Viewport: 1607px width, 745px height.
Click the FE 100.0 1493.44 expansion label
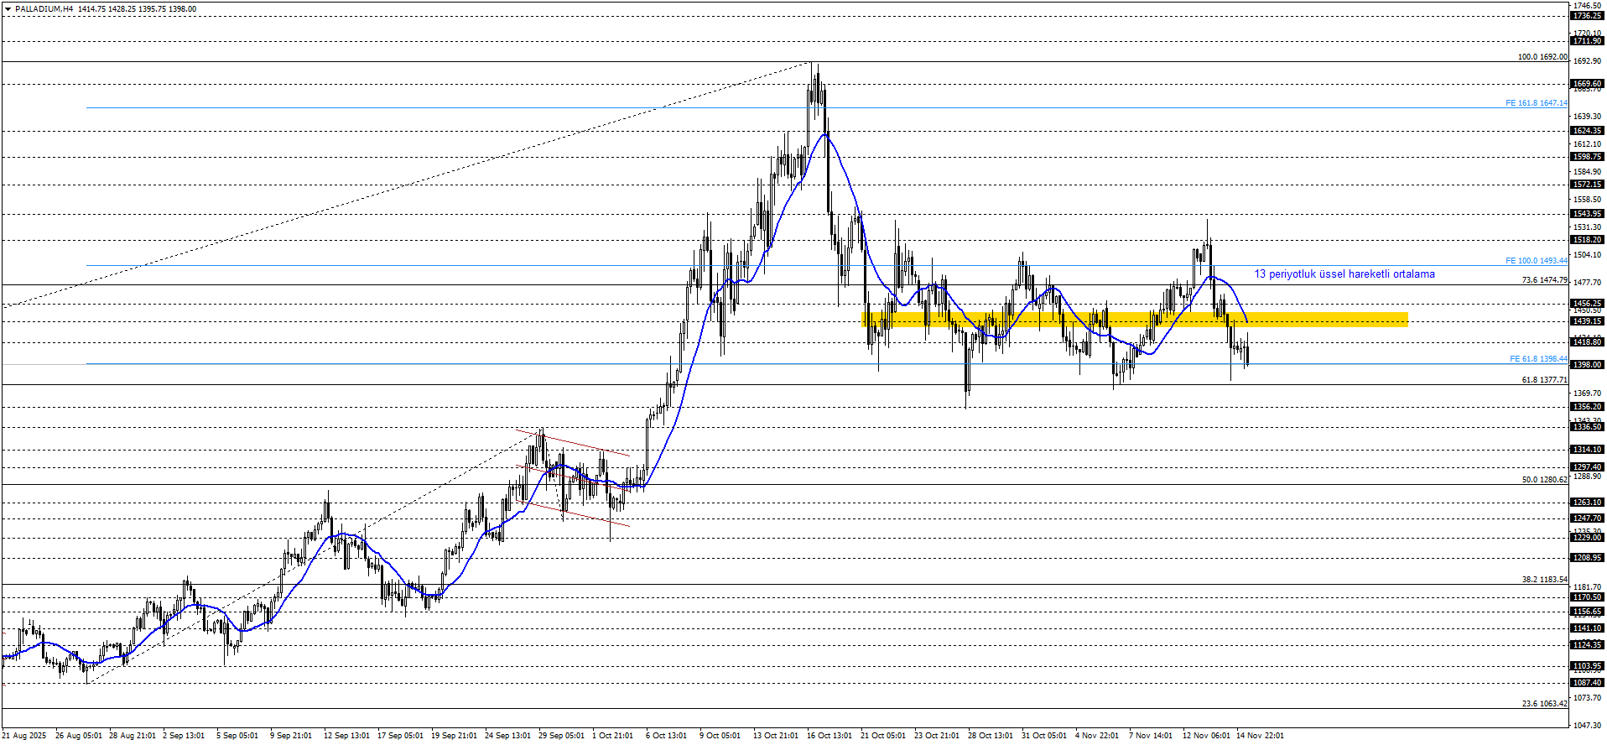coord(1536,261)
